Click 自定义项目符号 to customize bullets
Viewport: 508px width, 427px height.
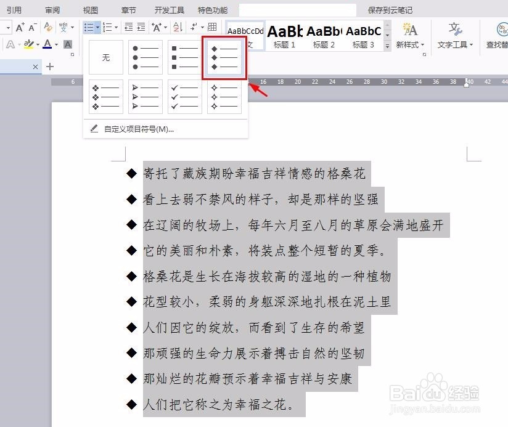pyautogui.click(x=139, y=128)
